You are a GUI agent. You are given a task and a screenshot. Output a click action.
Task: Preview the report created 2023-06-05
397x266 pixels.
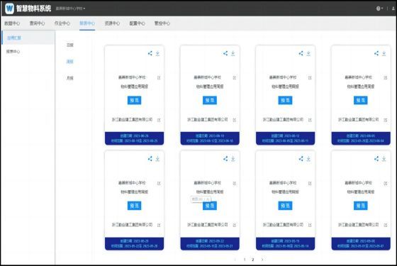(x=361, y=100)
